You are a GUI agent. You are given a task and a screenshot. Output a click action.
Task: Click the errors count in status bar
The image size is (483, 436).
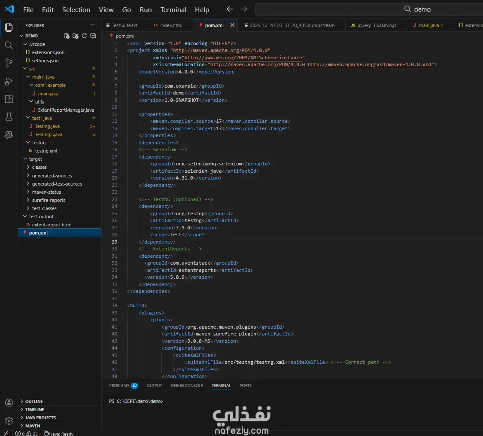click(x=20, y=433)
